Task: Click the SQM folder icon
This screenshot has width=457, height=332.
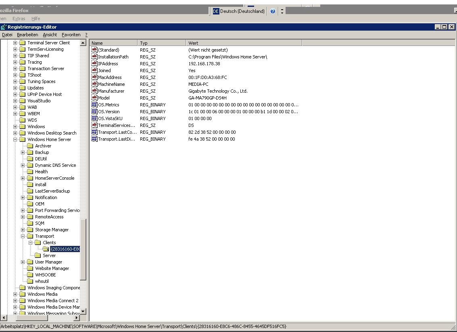Action: 30,223
